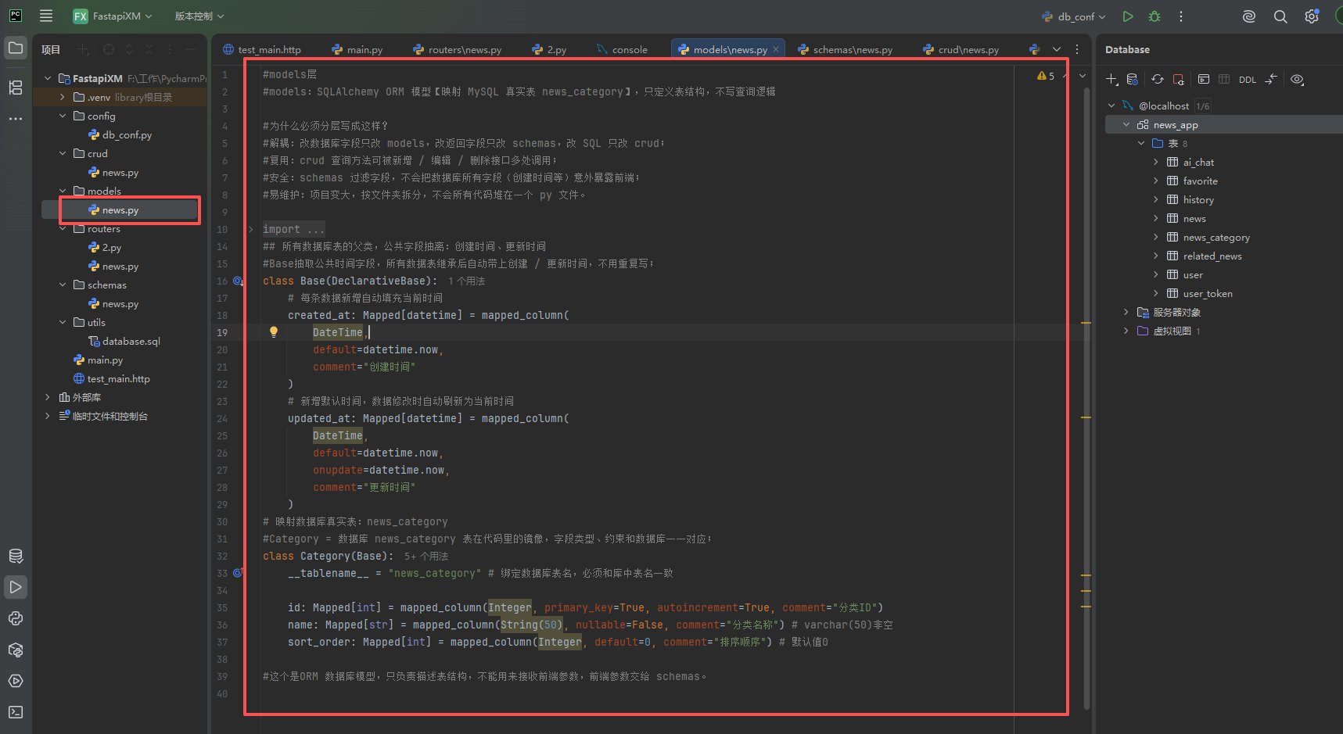1343x734 pixels.
Task: Switch to test_main.http tab
Action: tap(262, 49)
